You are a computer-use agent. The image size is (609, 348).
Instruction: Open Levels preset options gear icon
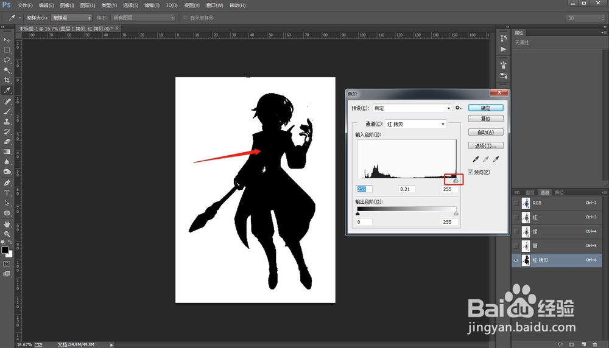pos(459,108)
